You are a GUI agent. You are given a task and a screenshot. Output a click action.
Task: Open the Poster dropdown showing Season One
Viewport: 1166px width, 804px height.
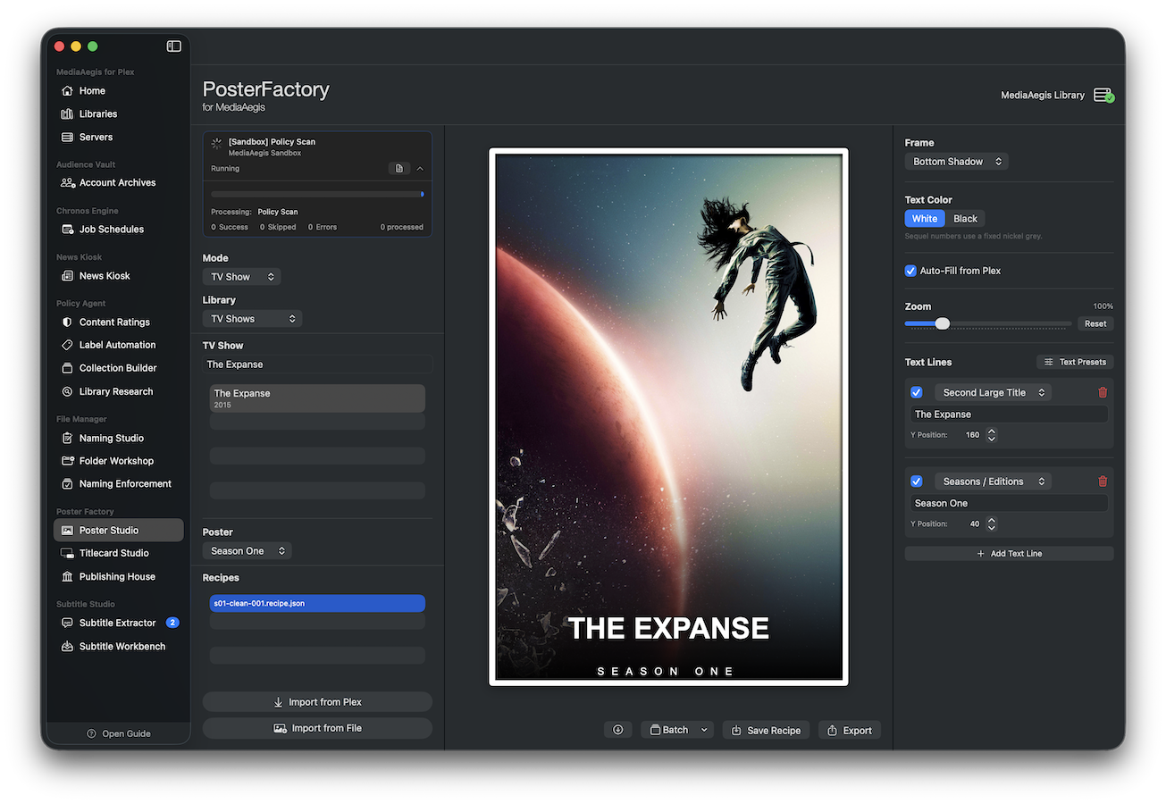(247, 551)
